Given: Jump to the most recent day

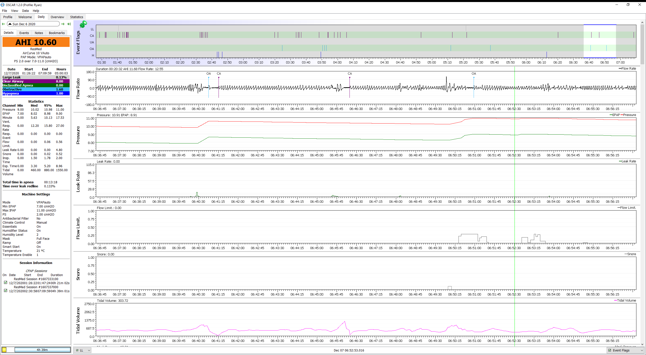Looking at the screenshot, I should pos(69,24).
